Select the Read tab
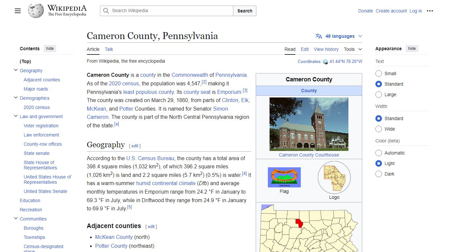The height and width of the screenshot is (252, 449). 290,49
